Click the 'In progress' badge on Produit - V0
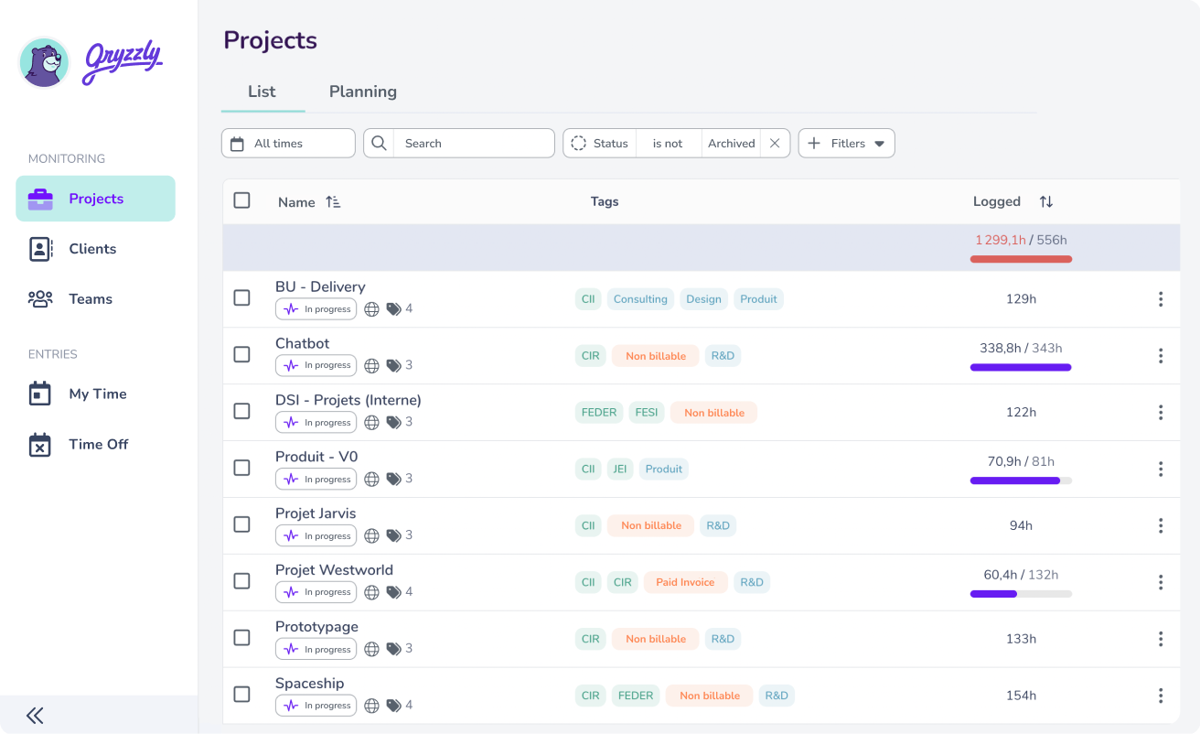Image resolution: width=1200 pixels, height=734 pixels. click(x=316, y=479)
